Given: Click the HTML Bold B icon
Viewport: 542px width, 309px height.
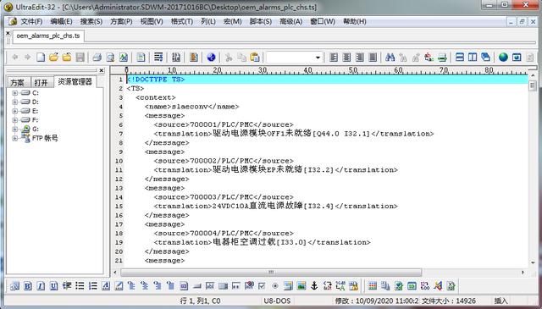Looking at the screenshot, I should pyautogui.click(x=28, y=286).
